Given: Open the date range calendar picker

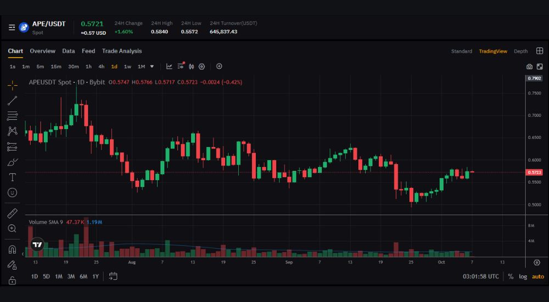Looking at the screenshot, I should pyautogui.click(x=113, y=276).
